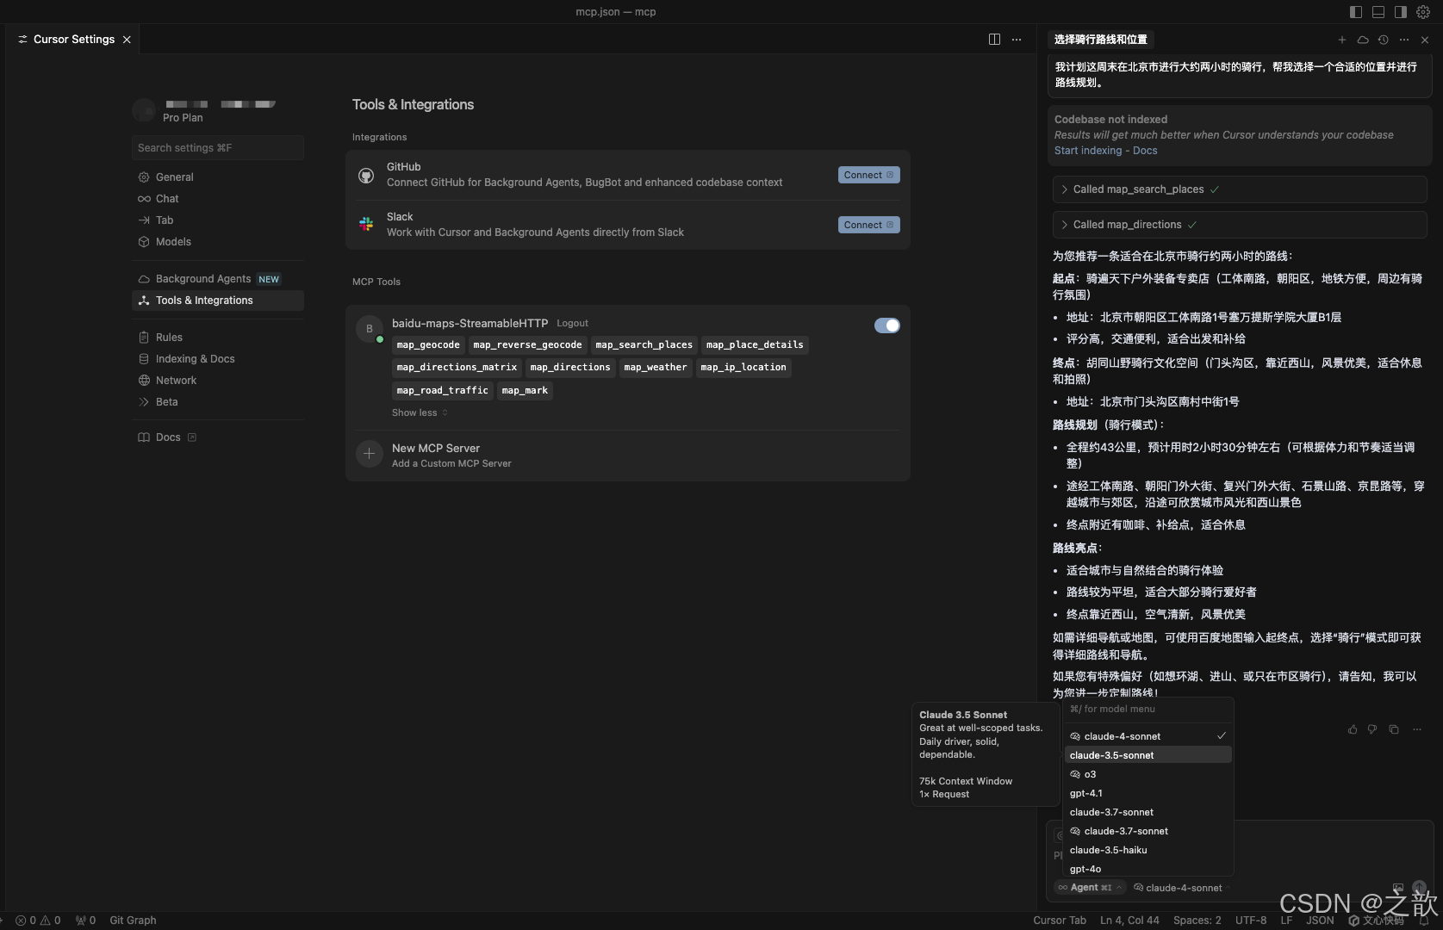This screenshot has width=1443, height=930.
Task: Open notifications bell in status bar
Action: [1424, 921]
